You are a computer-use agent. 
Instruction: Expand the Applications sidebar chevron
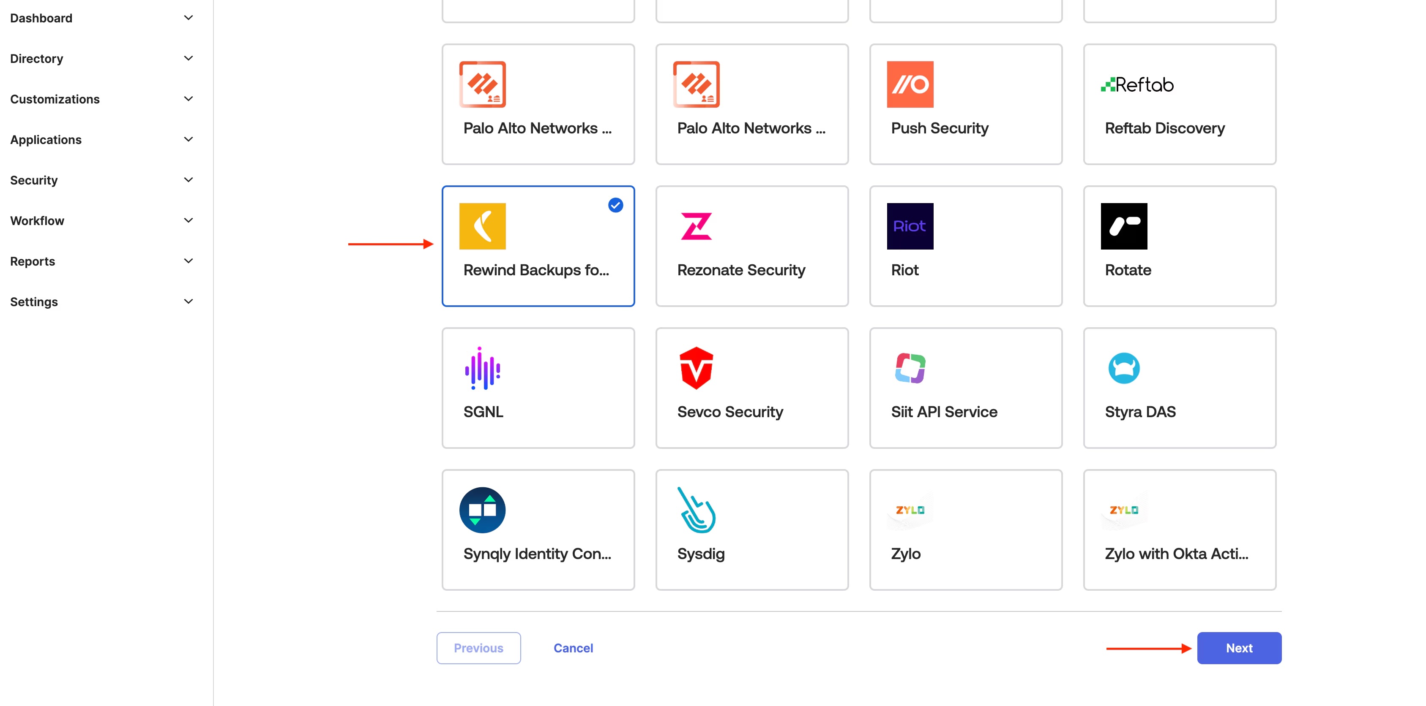click(x=188, y=139)
